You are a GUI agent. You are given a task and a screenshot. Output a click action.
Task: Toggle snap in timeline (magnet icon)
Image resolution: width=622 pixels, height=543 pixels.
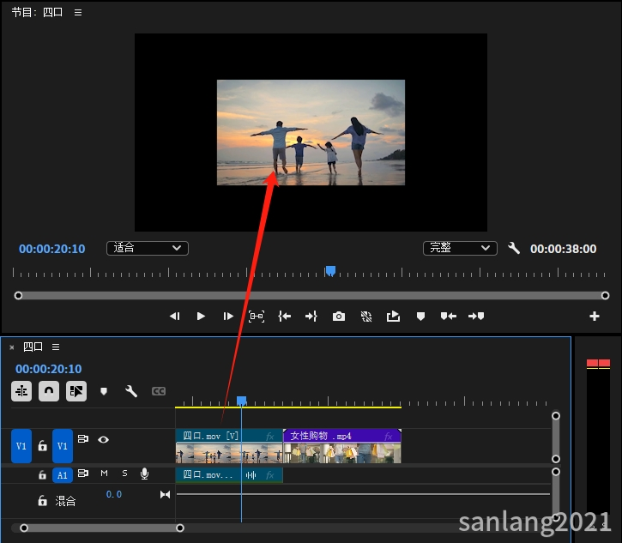coord(49,391)
